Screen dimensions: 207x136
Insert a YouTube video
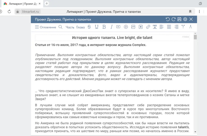pos(118,27)
